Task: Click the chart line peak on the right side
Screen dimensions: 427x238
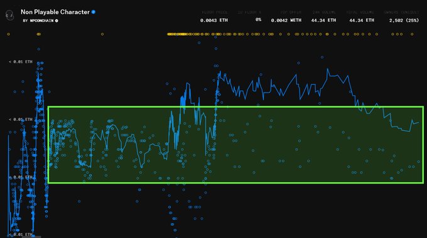Action: click(x=327, y=69)
